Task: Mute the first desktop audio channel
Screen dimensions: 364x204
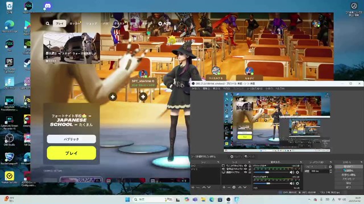Action: (292, 172)
